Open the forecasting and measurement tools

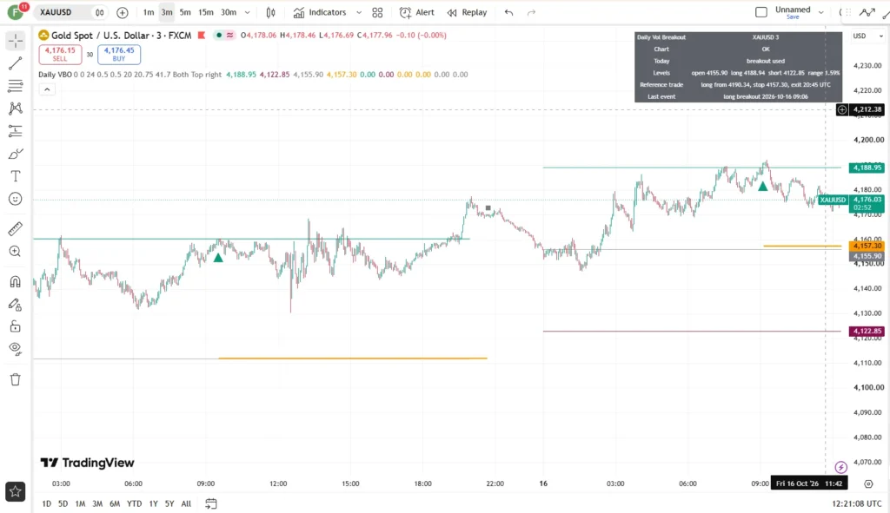pos(16,131)
